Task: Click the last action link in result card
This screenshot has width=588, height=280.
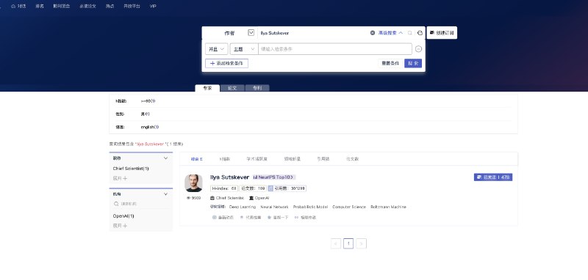Action: click(305, 217)
